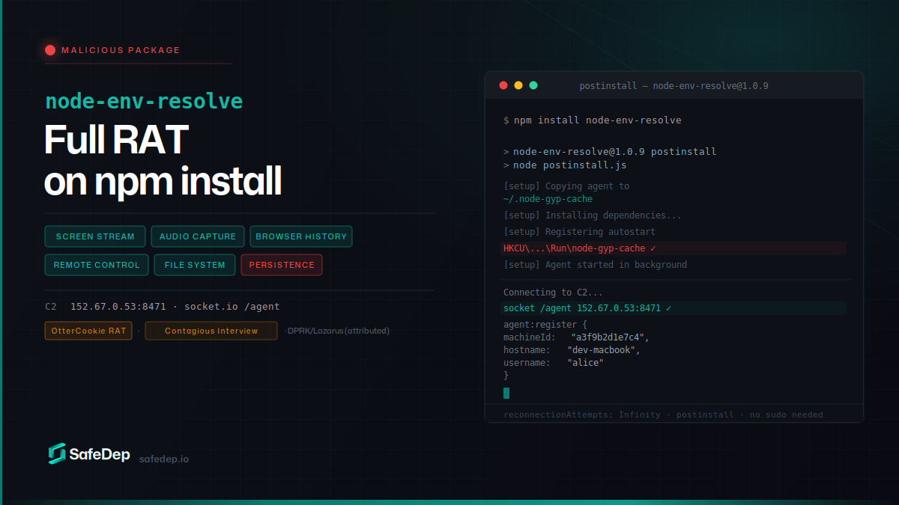Select the REMOTE CONTROL tag
This screenshot has width=899, height=505.
(x=97, y=265)
